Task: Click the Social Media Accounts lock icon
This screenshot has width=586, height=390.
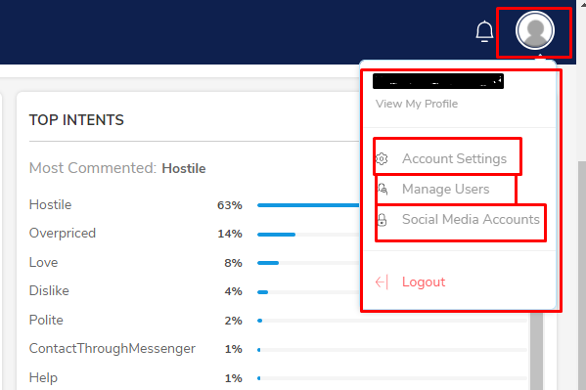Action: coord(382,220)
